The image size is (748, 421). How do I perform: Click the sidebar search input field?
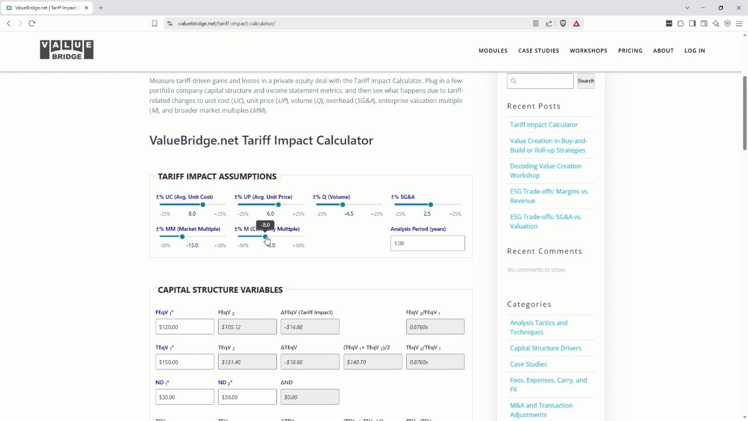coord(541,81)
